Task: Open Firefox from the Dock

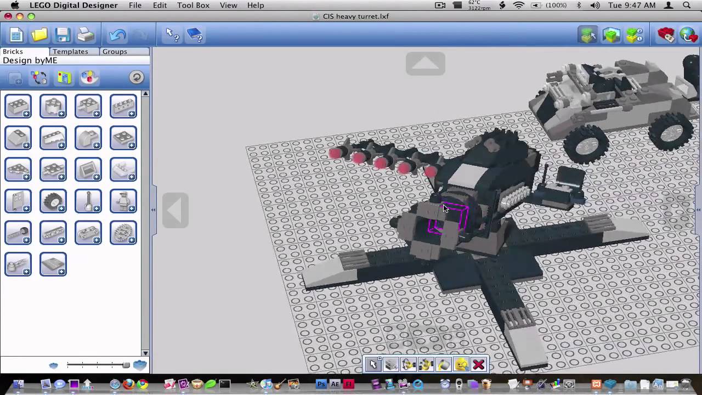Action: pyautogui.click(x=128, y=384)
